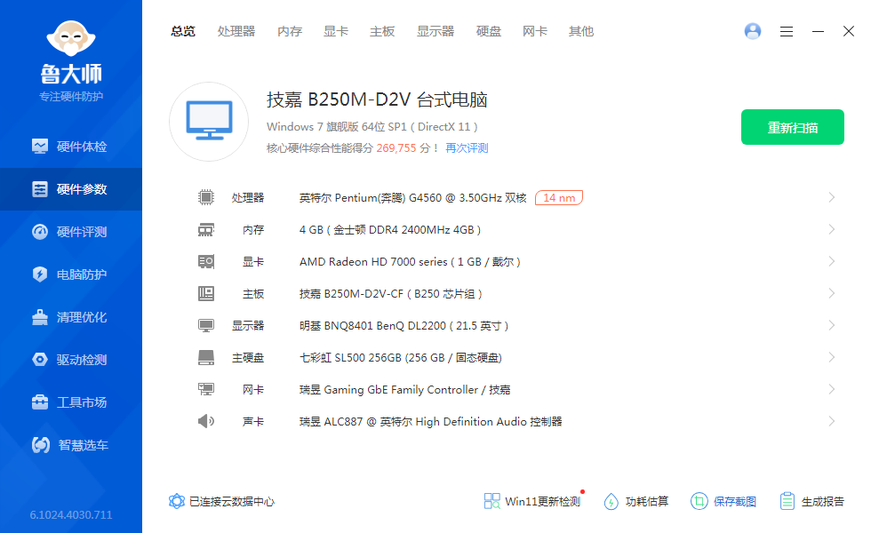Open the hamburger main menu
This screenshot has height=533, width=871.
tap(787, 31)
